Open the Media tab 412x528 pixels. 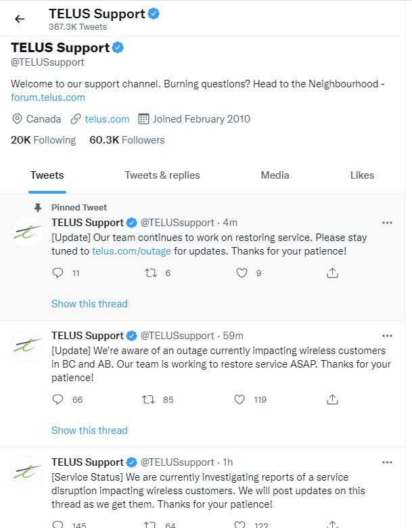click(275, 175)
